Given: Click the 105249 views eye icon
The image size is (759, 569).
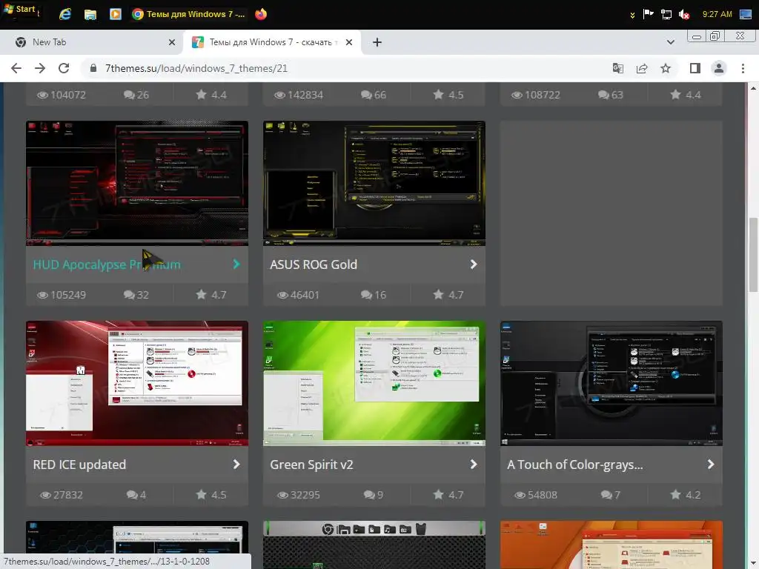Looking at the screenshot, I should point(42,295).
